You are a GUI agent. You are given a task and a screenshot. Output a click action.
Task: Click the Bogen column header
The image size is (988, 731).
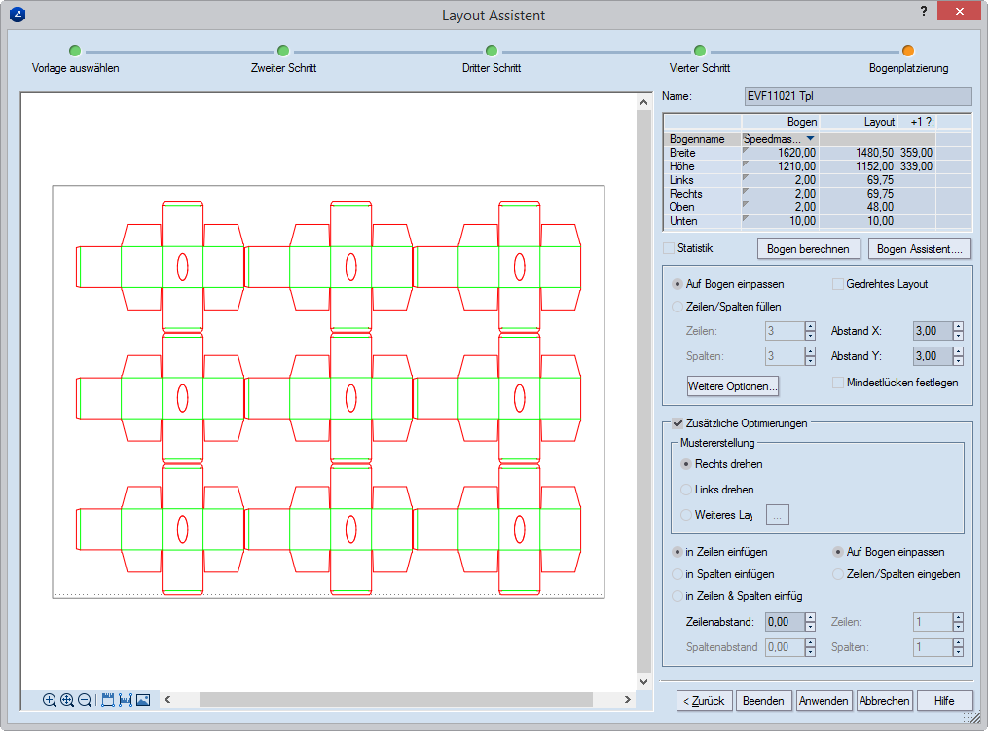click(780, 122)
